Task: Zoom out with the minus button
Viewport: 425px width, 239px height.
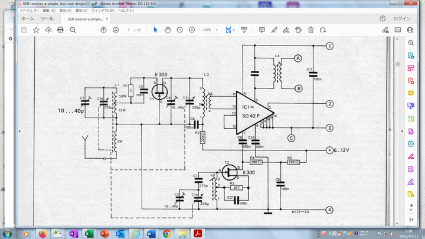Action: pyautogui.click(x=179, y=30)
